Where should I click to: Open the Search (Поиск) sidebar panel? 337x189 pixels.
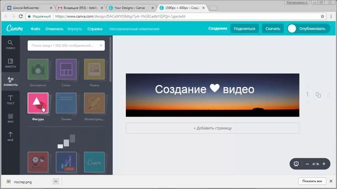pyautogui.click(x=11, y=45)
